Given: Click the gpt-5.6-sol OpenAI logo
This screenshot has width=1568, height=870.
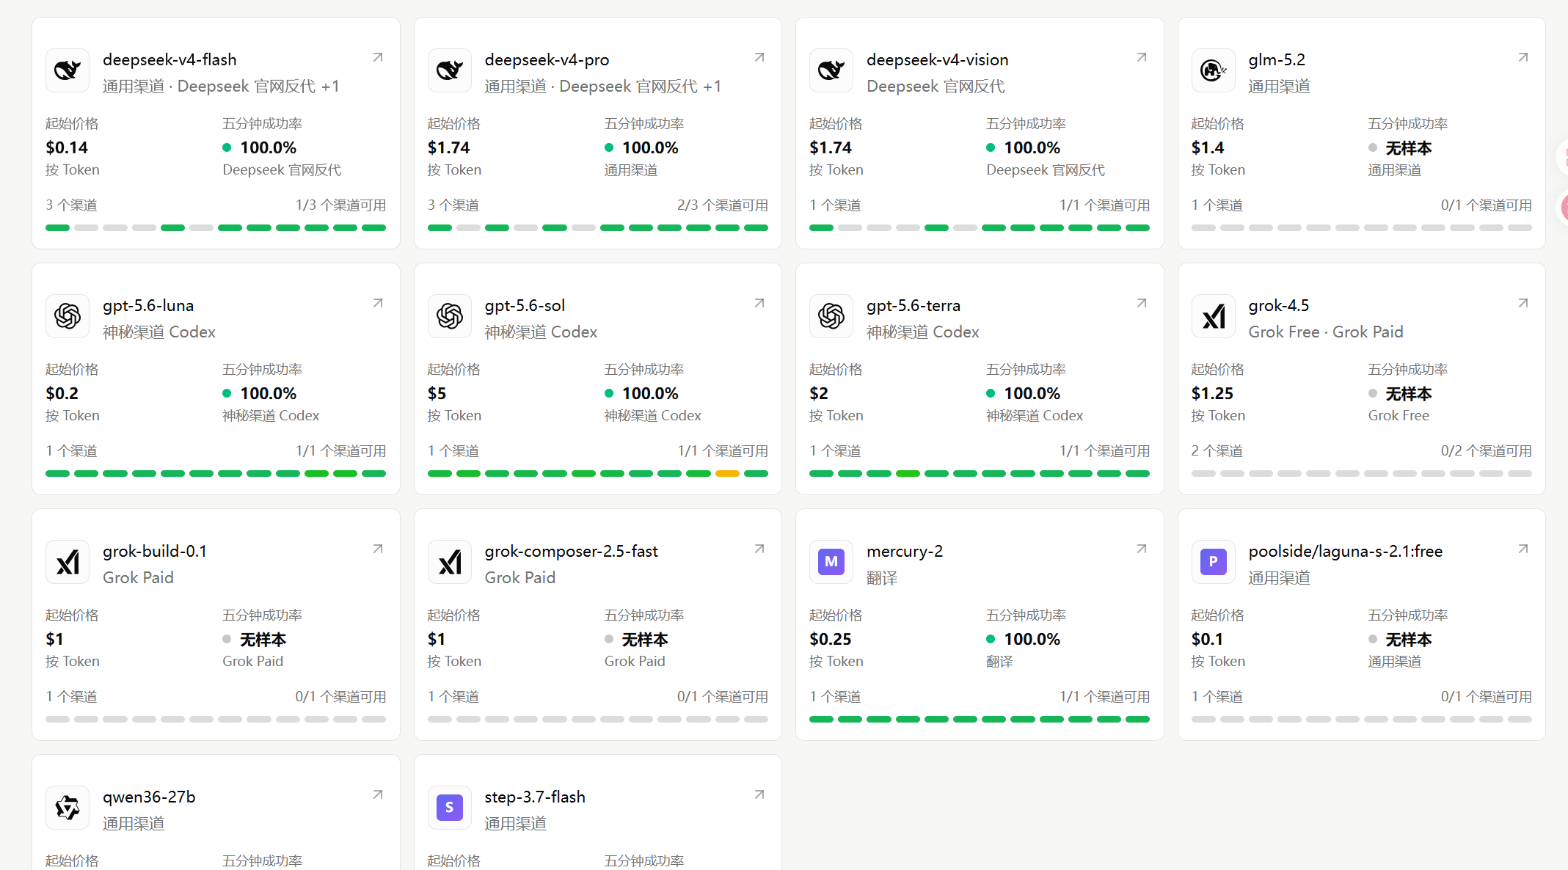Looking at the screenshot, I should point(450,316).
